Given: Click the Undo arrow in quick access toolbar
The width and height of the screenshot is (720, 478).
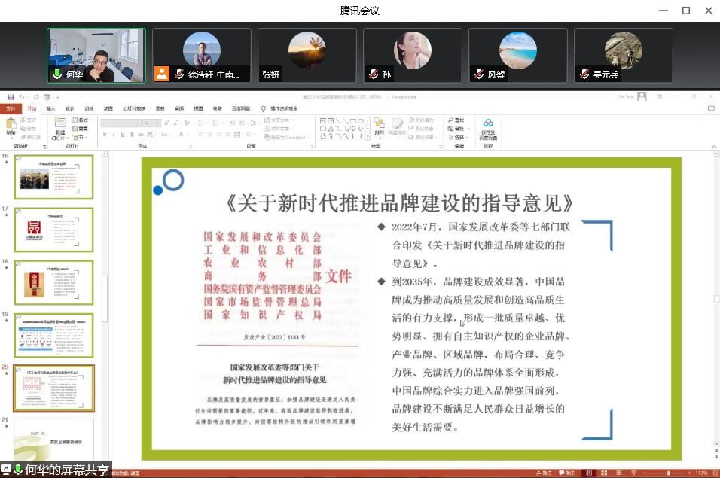Looking at the screenshot, I should point(21,97).
